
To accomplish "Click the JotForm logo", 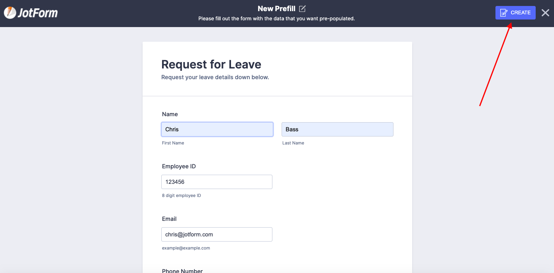I will point(31,13).
